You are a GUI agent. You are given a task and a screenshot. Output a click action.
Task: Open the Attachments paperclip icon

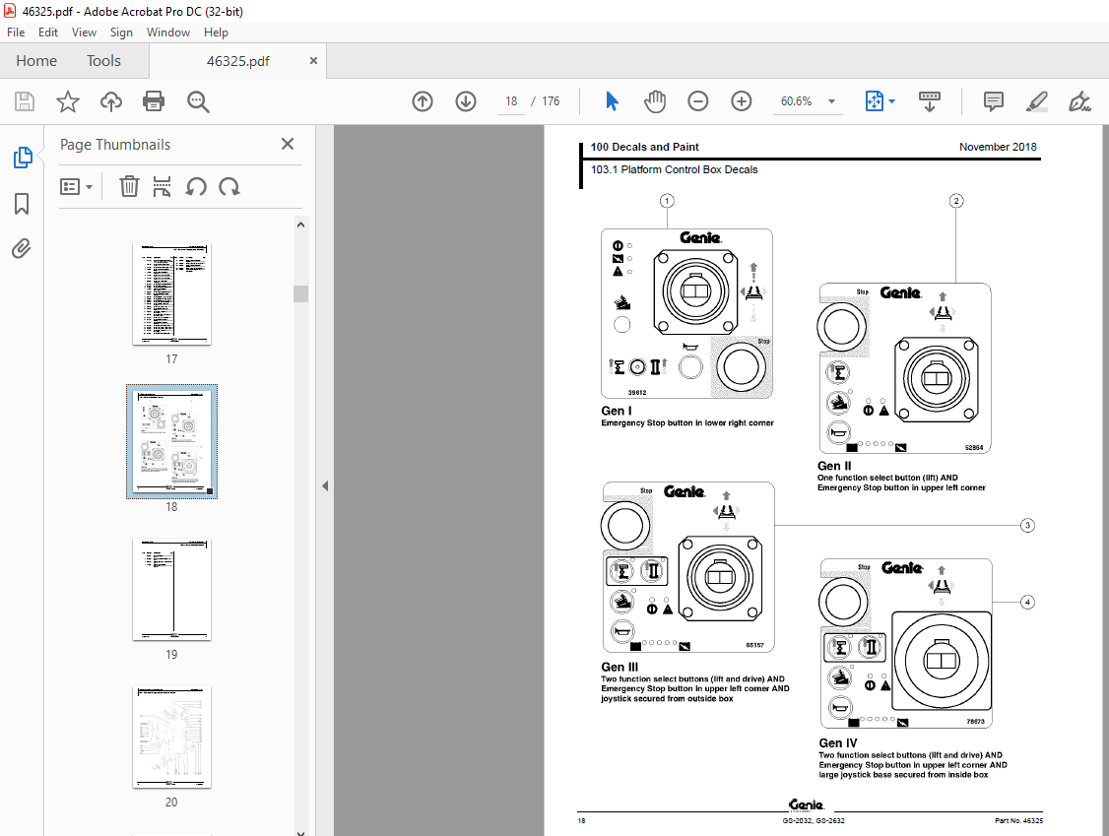(22, 249)
